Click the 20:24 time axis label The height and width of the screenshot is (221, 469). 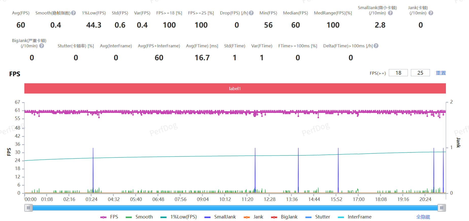click(x=425, y=199)
